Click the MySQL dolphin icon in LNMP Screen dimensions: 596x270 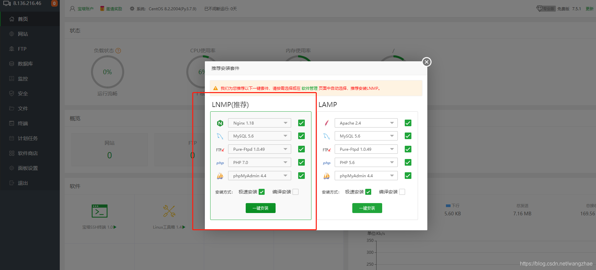220,136
